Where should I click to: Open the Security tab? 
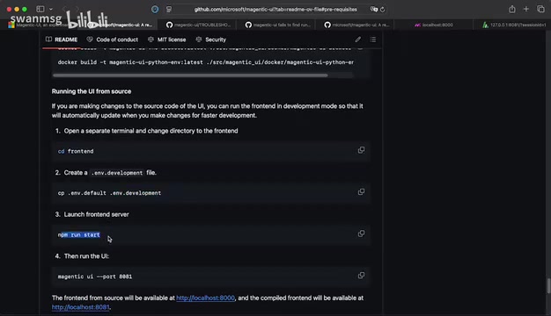(211, 39)
